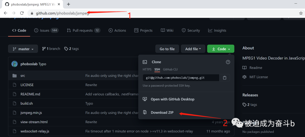
Task: Click the Clone help question icon
Action: click(228, 62)
